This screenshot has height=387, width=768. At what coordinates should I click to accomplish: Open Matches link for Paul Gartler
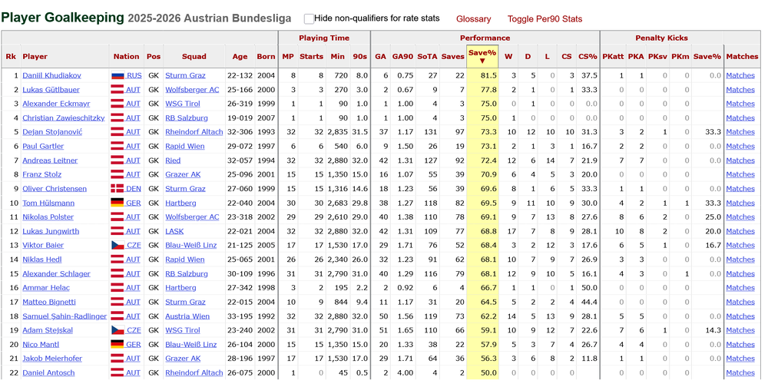point(740,146)
